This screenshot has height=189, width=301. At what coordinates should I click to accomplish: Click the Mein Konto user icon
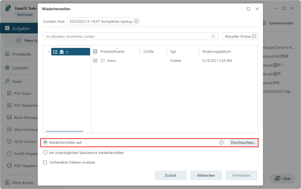point(7,183)
